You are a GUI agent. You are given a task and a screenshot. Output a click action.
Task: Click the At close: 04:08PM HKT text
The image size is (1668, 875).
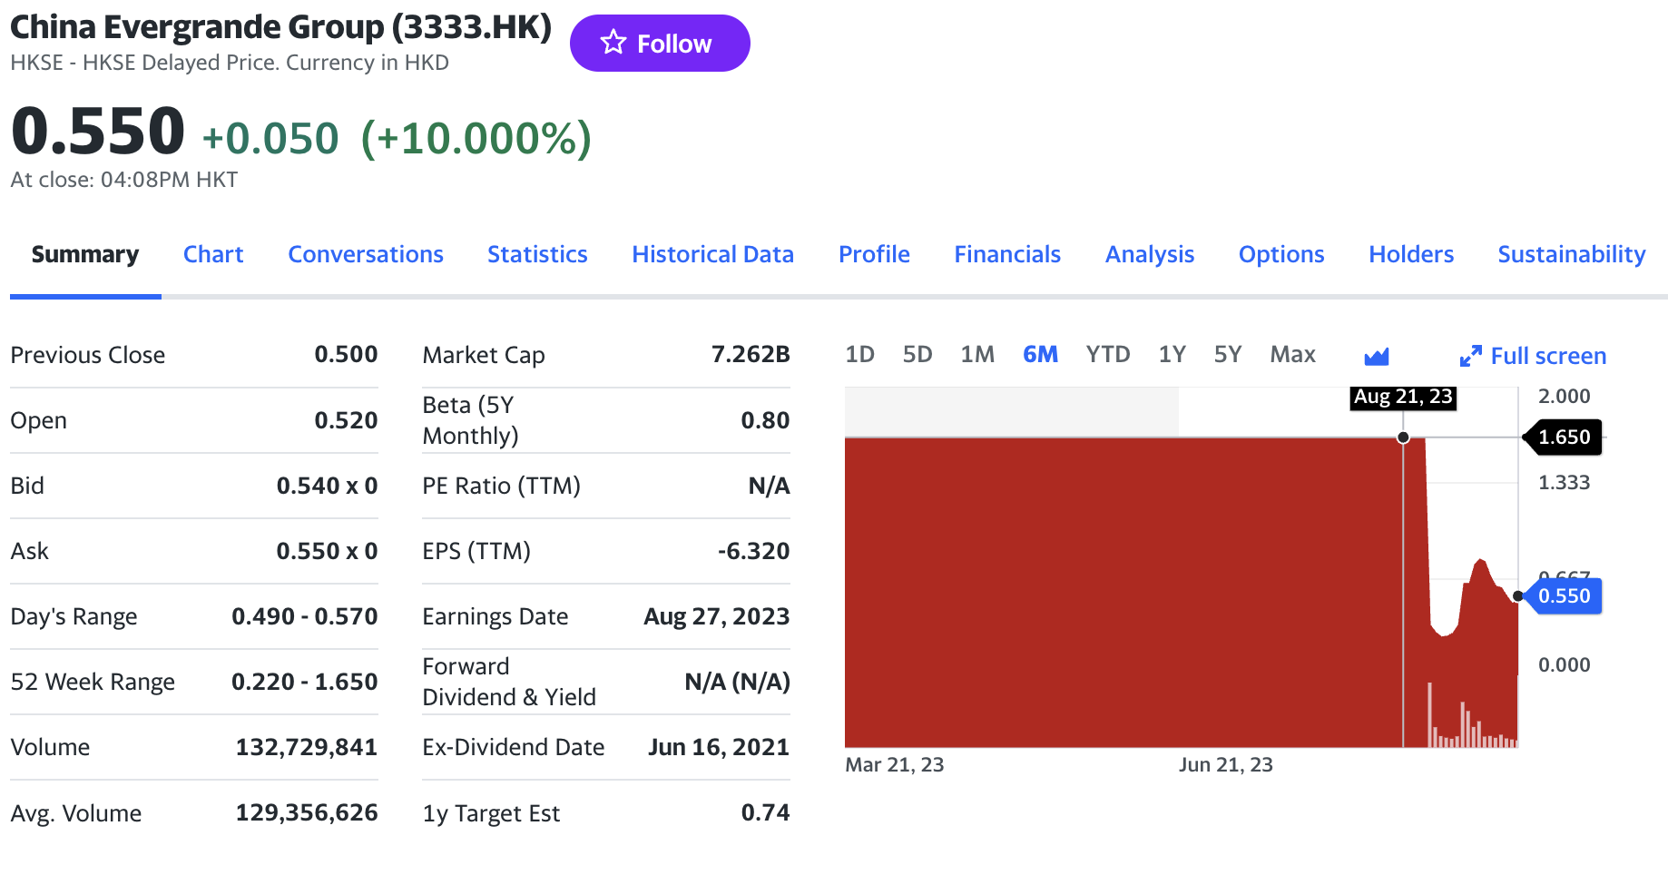coord(124,180)
